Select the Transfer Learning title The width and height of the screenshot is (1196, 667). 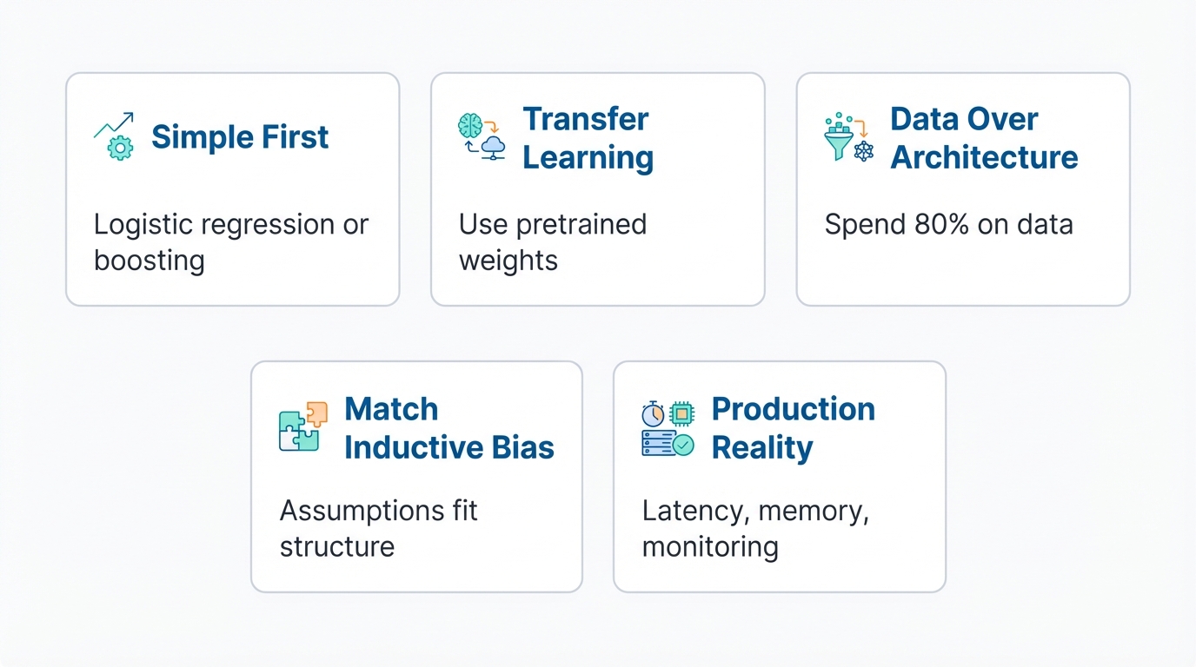pyautogui.click(x=588, y=138)
